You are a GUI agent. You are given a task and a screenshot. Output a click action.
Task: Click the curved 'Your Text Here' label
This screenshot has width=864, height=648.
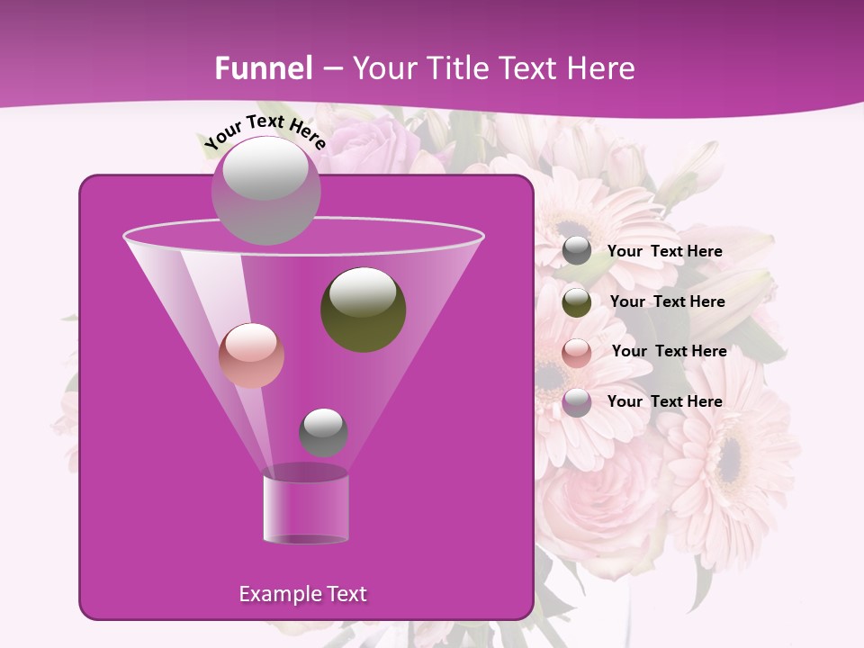(x=265, y=130)
